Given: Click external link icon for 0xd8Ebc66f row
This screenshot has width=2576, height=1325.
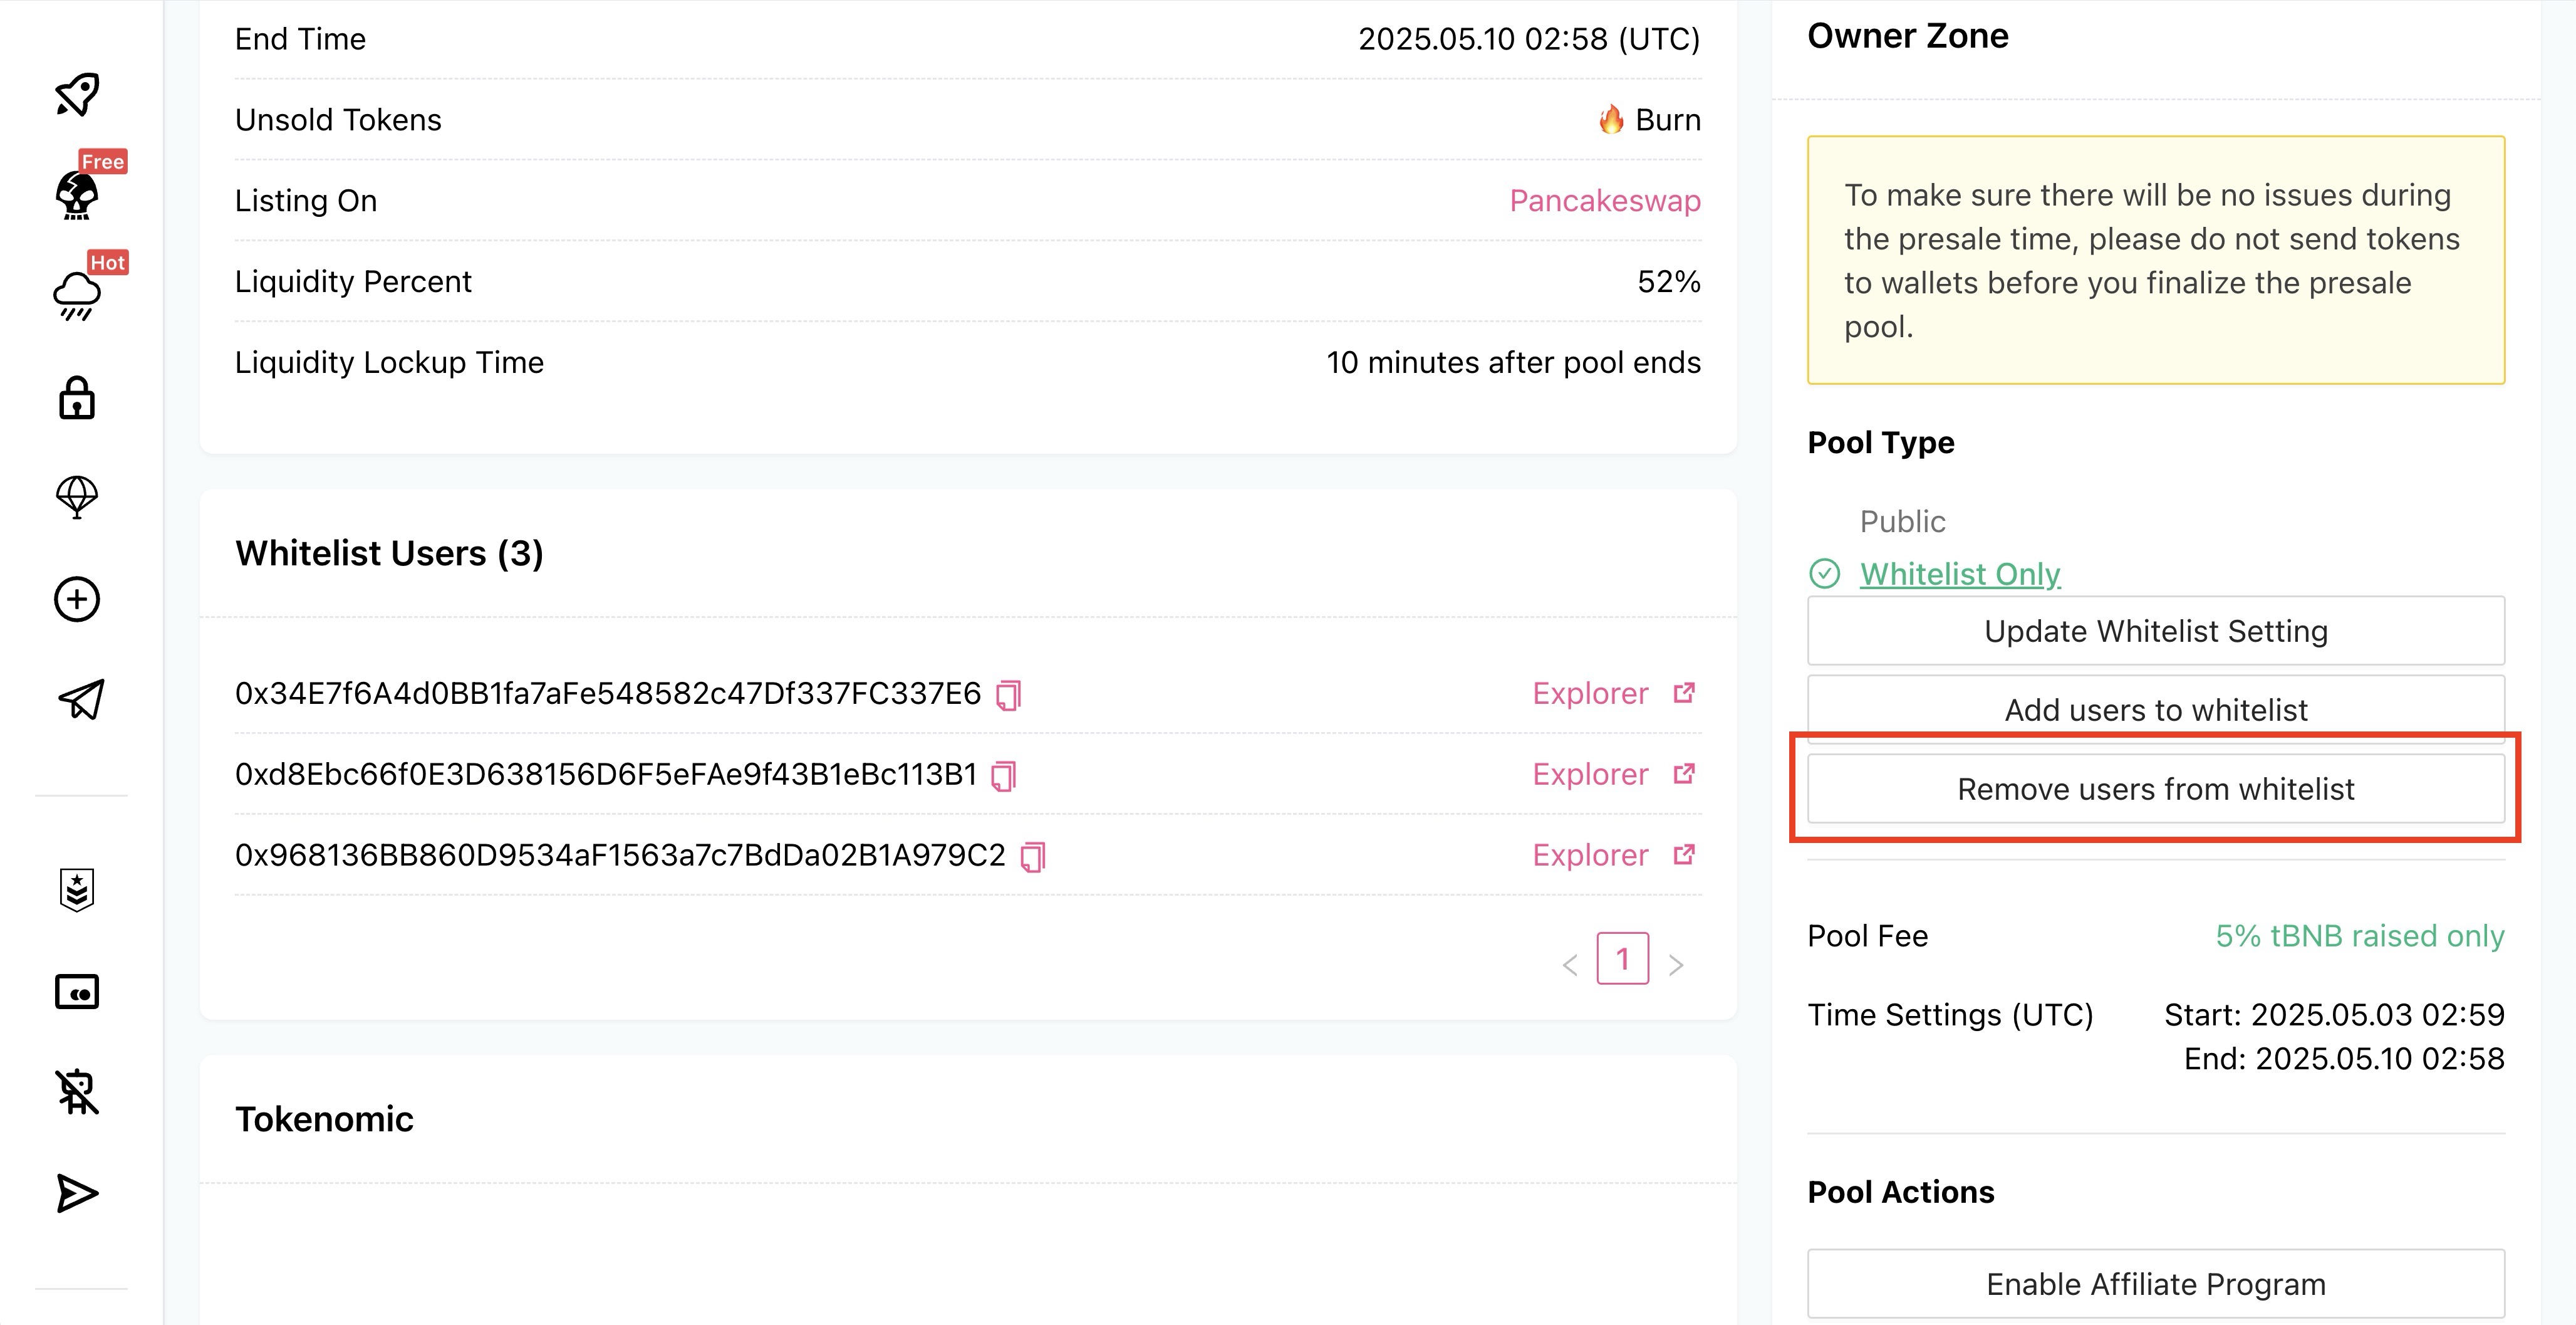Looking at the screenshot, I should tap(1684, 773).
